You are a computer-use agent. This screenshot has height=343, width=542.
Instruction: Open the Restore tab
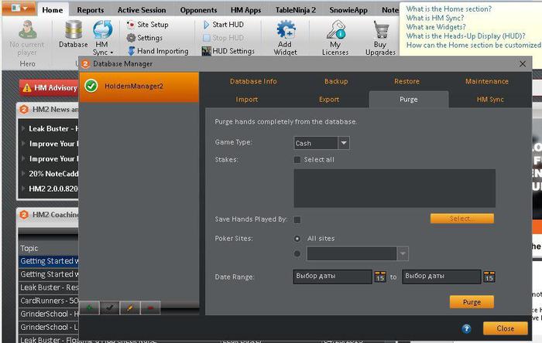click(406, 81)
